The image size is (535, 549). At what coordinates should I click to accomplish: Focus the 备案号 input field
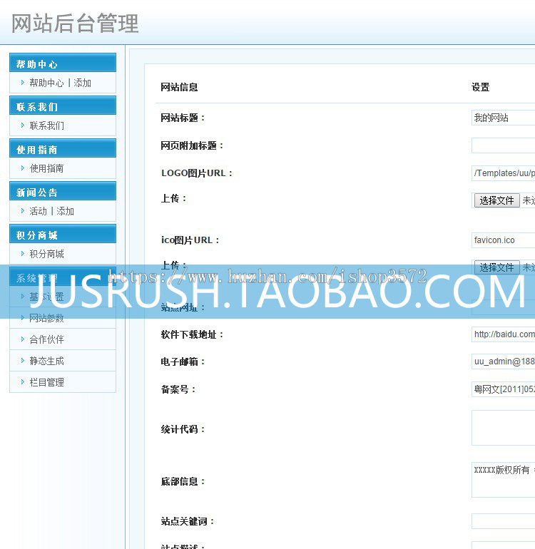click(503, 389)
